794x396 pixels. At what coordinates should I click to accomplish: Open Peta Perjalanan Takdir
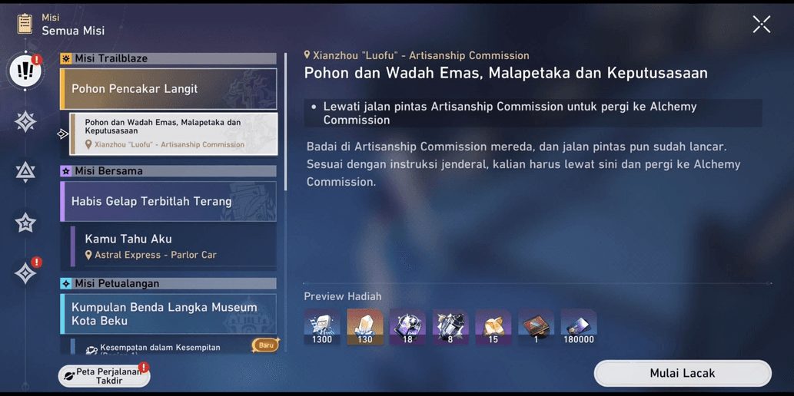105,376
